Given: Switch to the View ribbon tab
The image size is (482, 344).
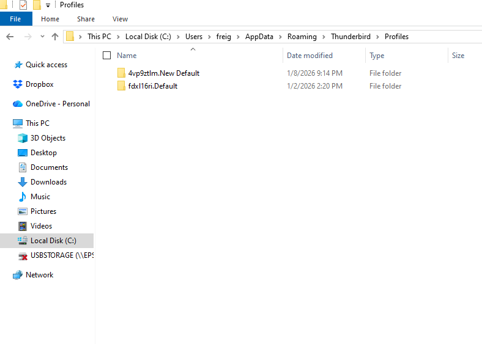Looking at the screenshot, I should (120, 19).
